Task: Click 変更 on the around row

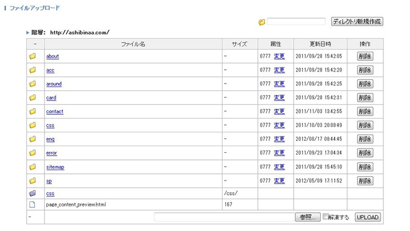Action: (x=279, y=84)
